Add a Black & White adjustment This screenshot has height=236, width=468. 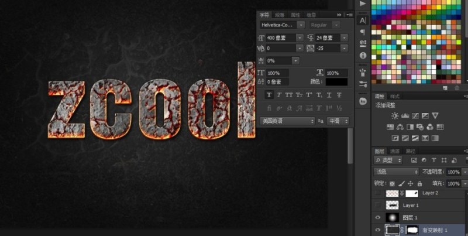tap(410, 127)
